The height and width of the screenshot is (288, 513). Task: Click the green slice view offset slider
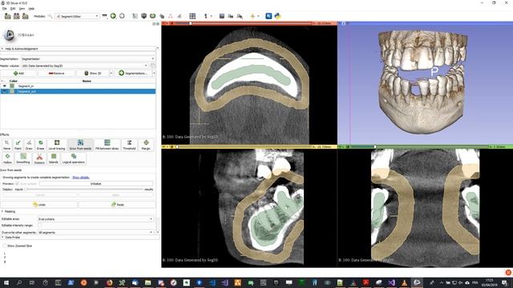(419, 147)
